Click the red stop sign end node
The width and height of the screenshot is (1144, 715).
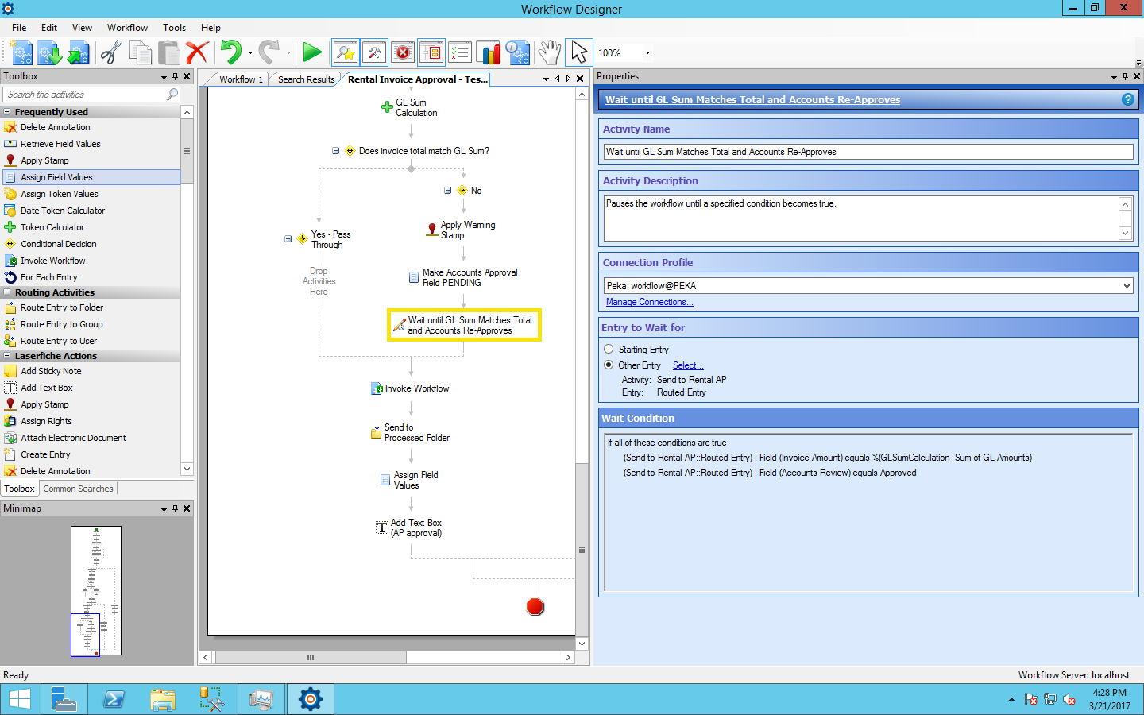click(535, 607)
